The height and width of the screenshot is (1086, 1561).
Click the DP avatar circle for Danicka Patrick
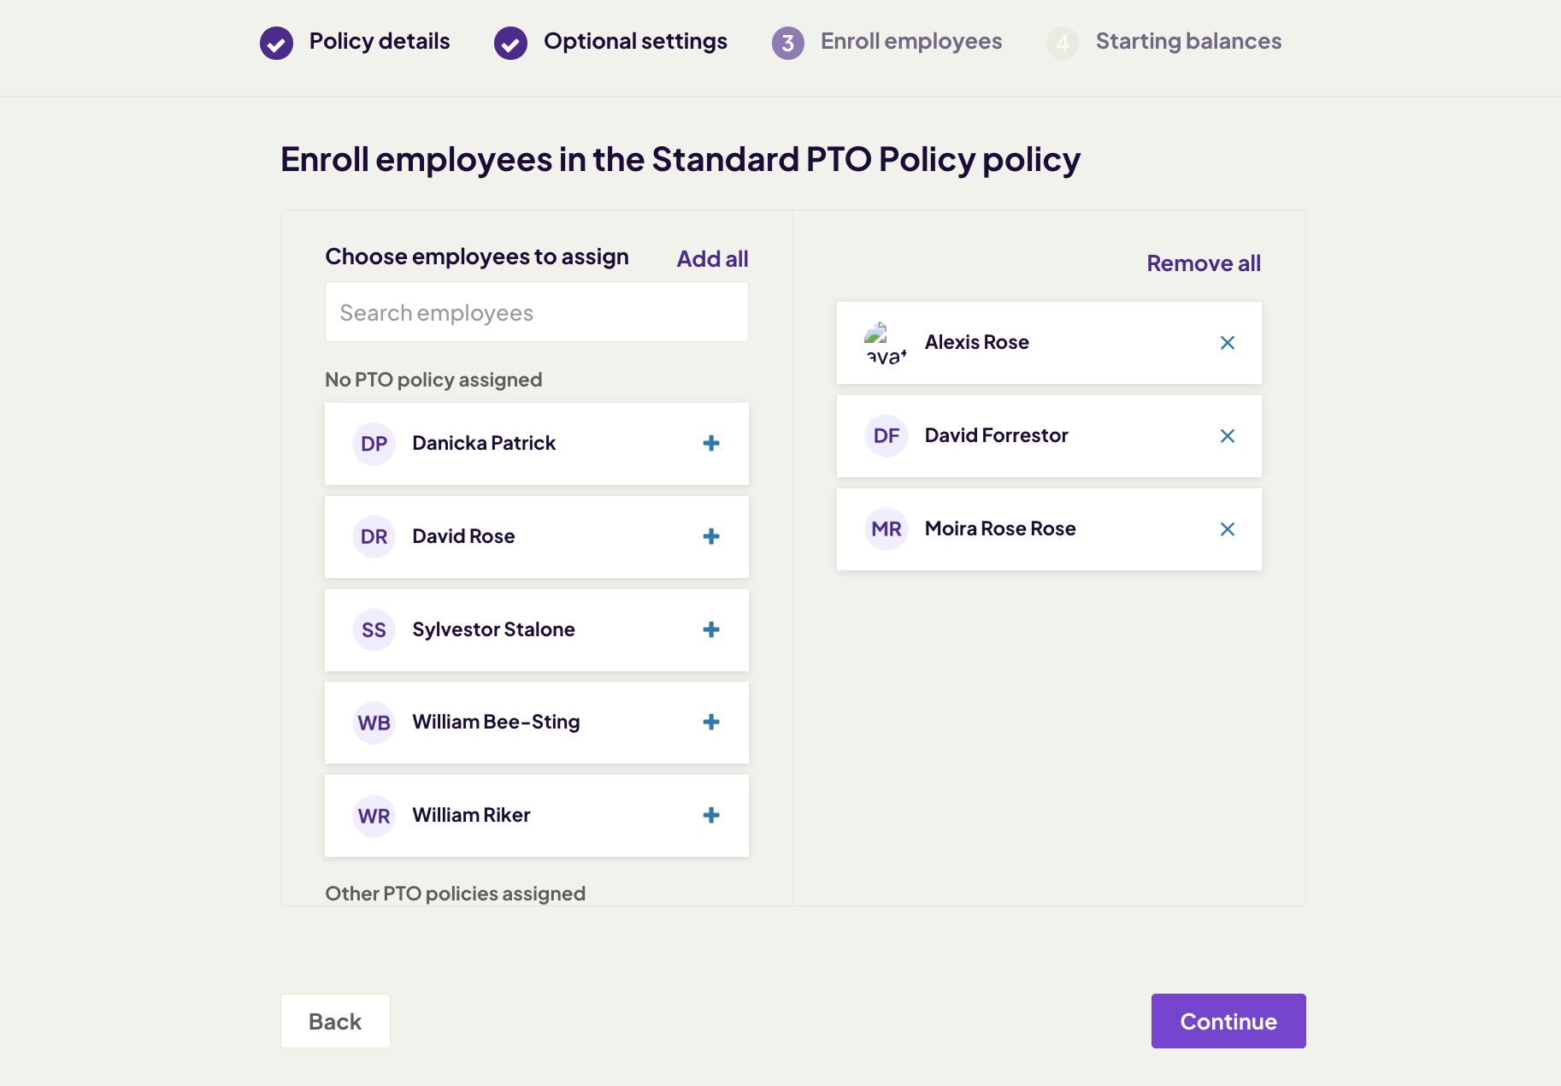(374, 444)
